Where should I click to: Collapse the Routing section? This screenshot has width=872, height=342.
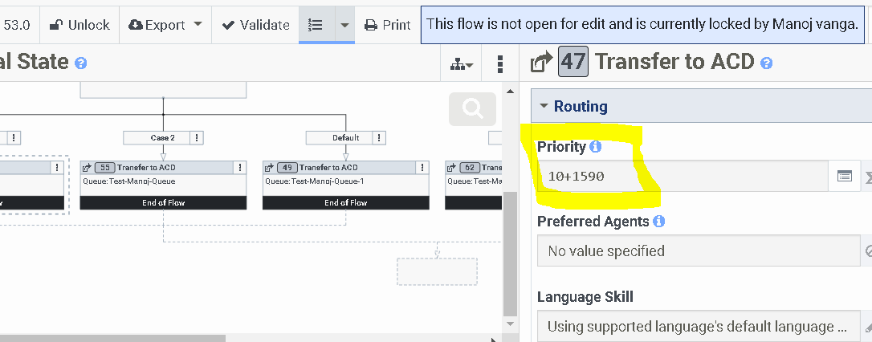coord(544,106)
